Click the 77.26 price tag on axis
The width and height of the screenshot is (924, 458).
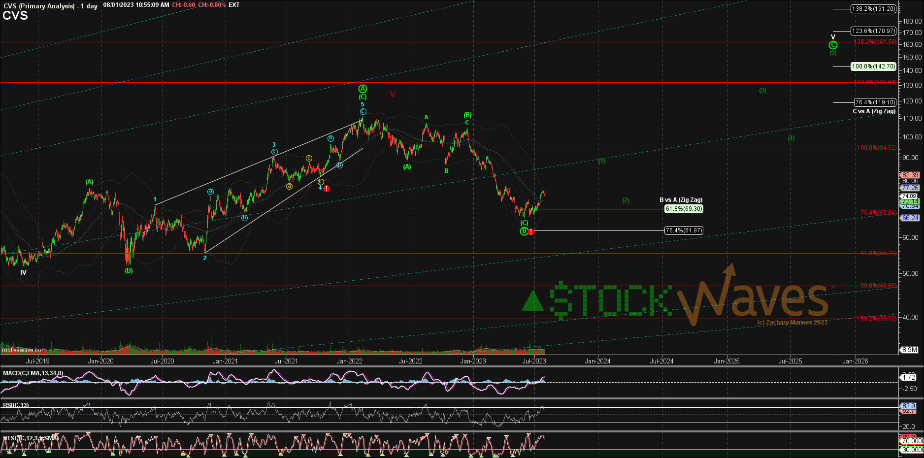(910, 188)
